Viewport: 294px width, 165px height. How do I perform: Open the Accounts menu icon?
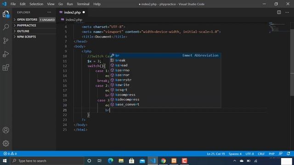click(6, 130)
